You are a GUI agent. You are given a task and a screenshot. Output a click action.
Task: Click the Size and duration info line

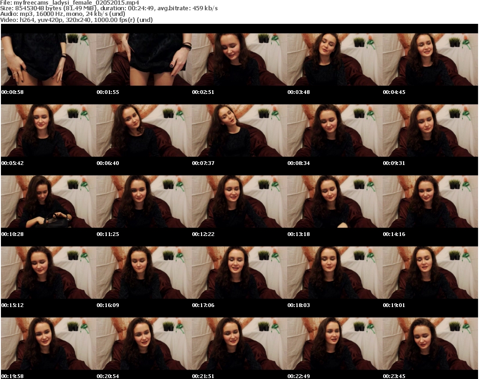point(109,8)
